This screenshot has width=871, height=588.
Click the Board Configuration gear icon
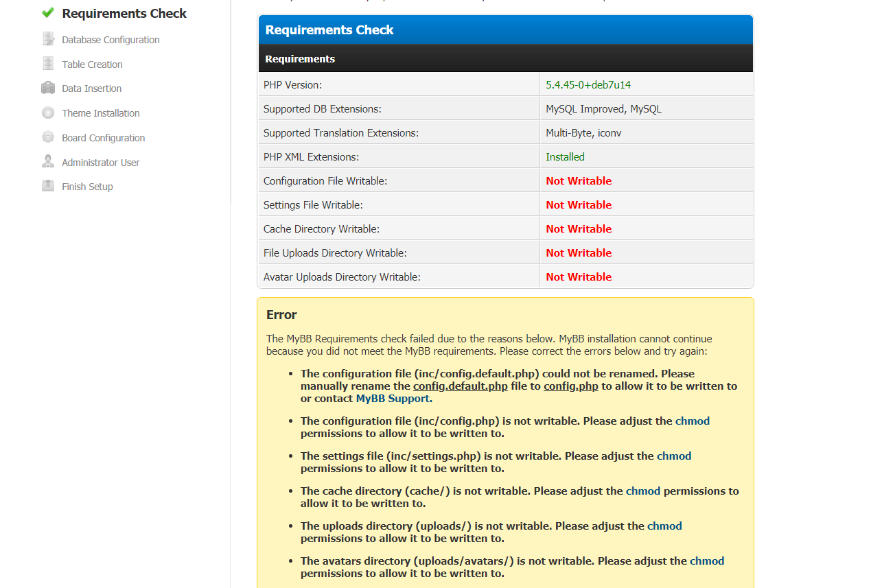48,137
